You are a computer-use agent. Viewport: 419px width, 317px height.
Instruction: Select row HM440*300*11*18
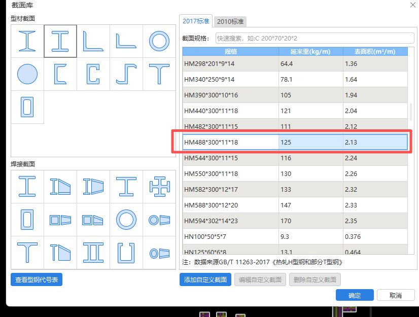click(x=295, y=111)
